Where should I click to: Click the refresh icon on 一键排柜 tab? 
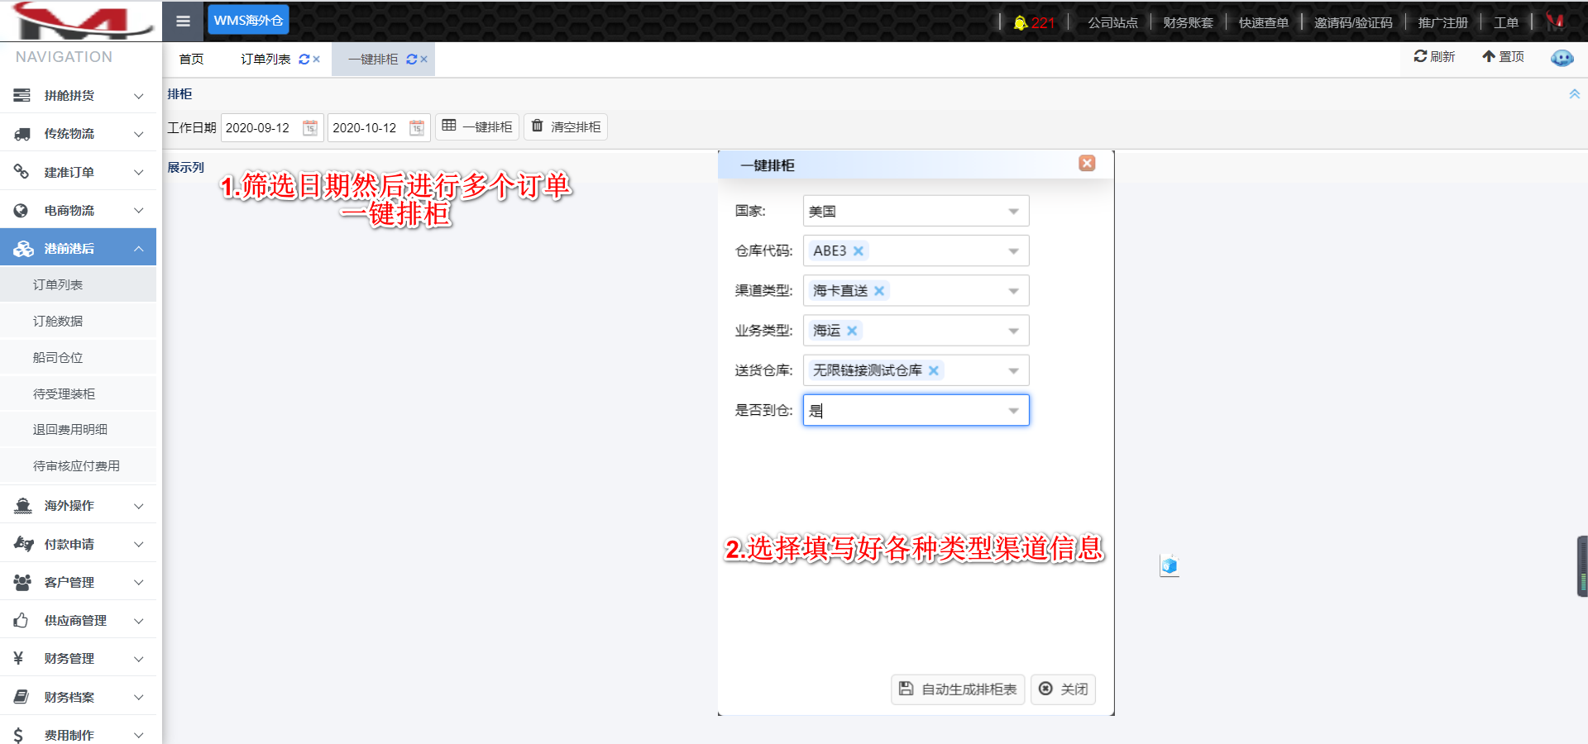pyautogui.click(x=411, y=60)
